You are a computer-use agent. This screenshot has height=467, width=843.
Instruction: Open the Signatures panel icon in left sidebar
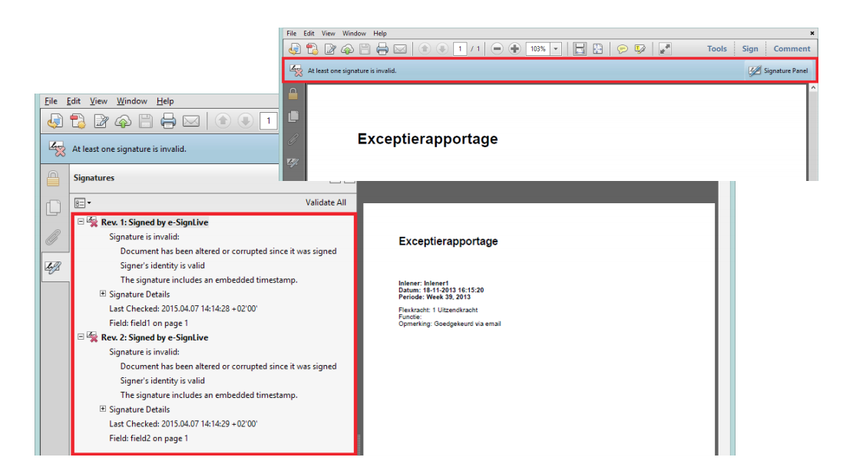(53, 267)
